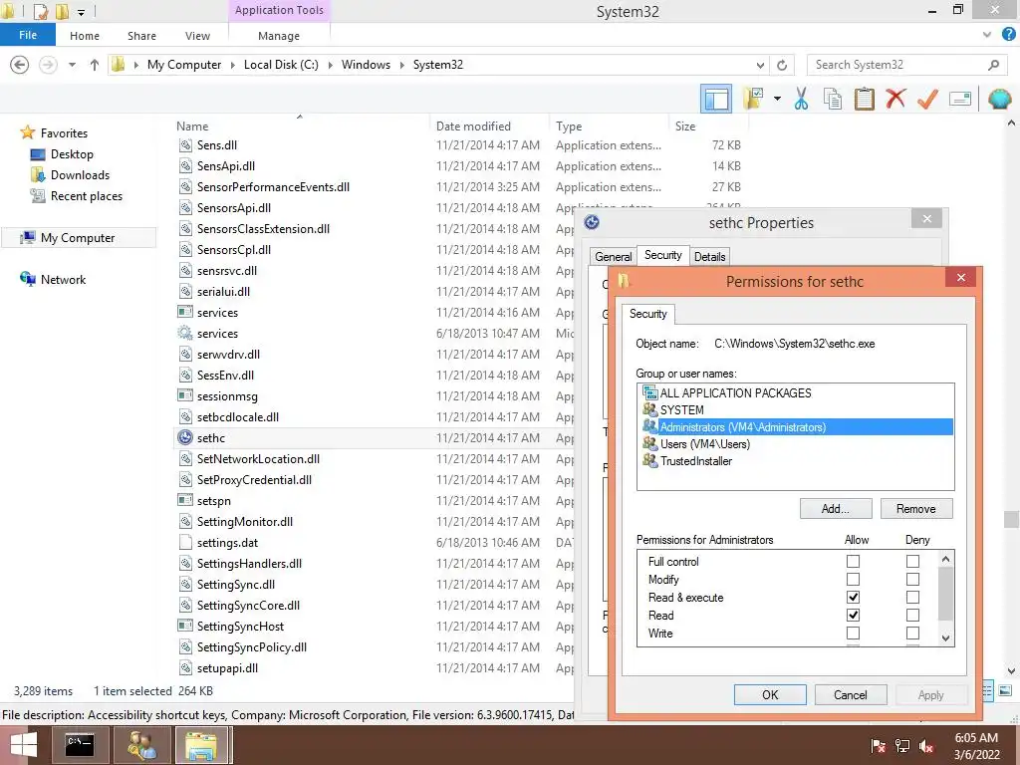Screen dimensions: 1020x765
Task: Deny Modify permission checkbox
Action: coord(912,579)
